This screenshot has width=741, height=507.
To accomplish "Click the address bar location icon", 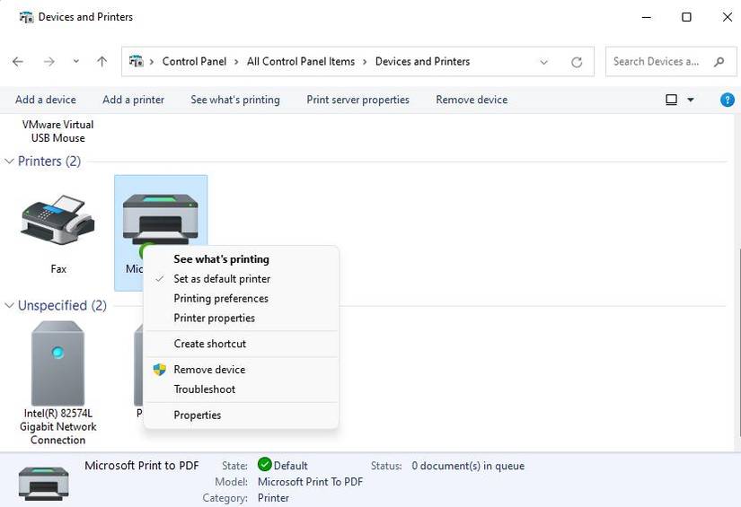I will click(137, 61).
